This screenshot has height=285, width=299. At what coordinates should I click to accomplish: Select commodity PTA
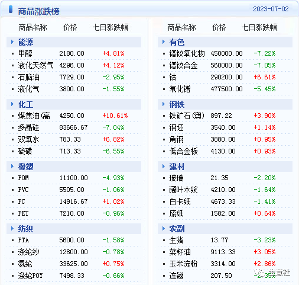pyautogui.click(x=23, y=240)
